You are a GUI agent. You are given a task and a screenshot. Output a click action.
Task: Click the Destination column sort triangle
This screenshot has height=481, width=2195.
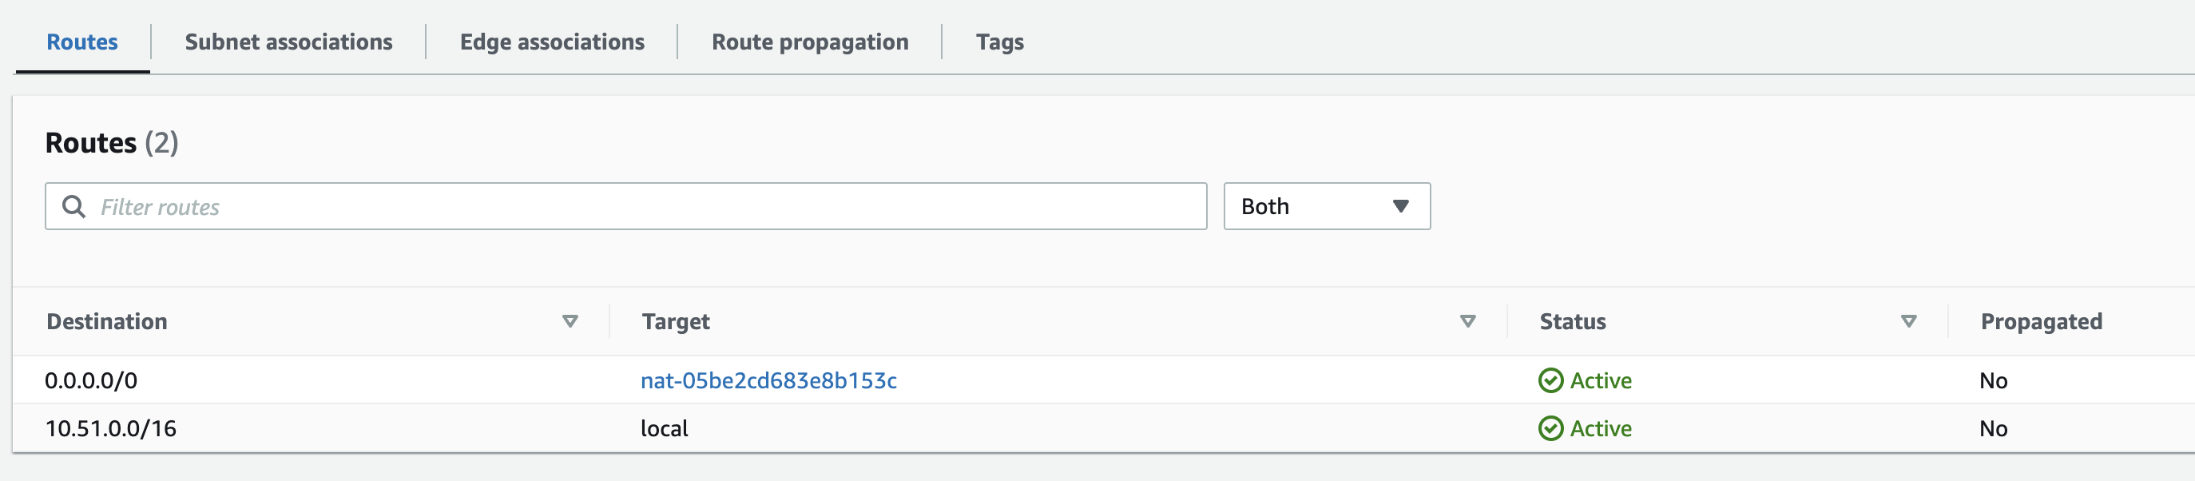coord(570,321)
